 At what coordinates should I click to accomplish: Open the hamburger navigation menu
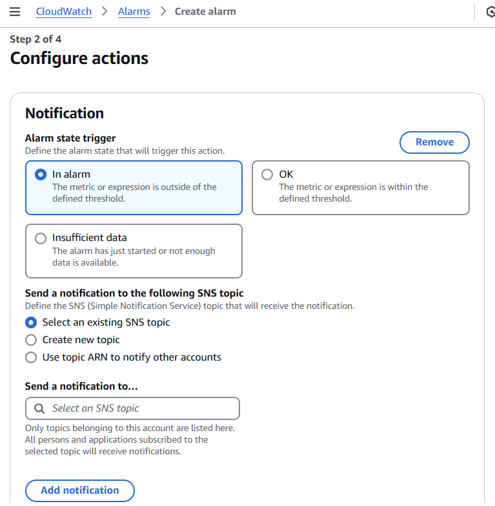[15, 12]
